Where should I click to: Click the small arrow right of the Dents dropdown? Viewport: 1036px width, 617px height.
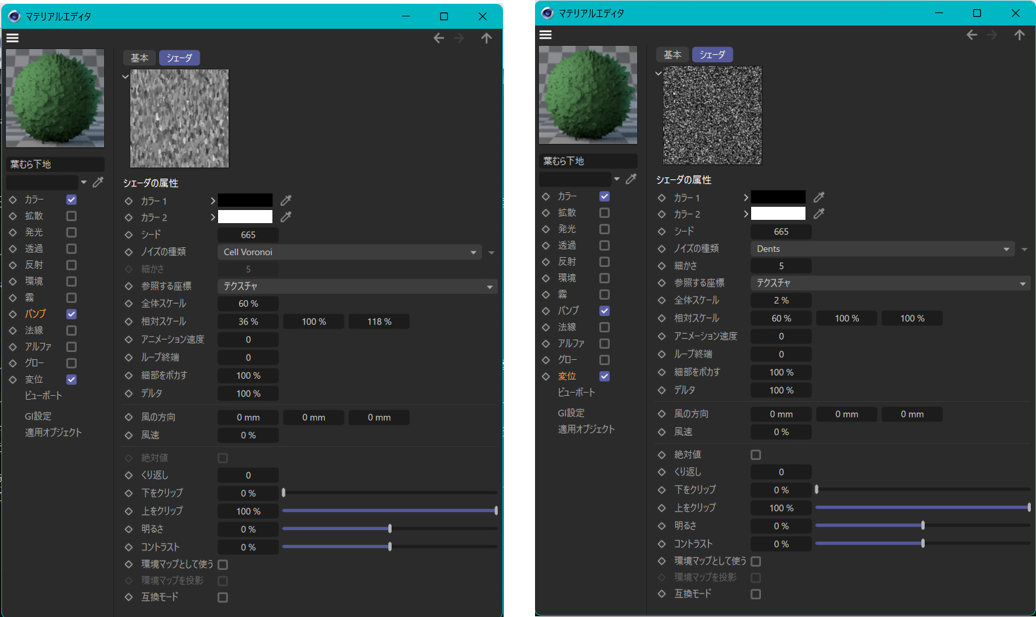pos(1025,249)
